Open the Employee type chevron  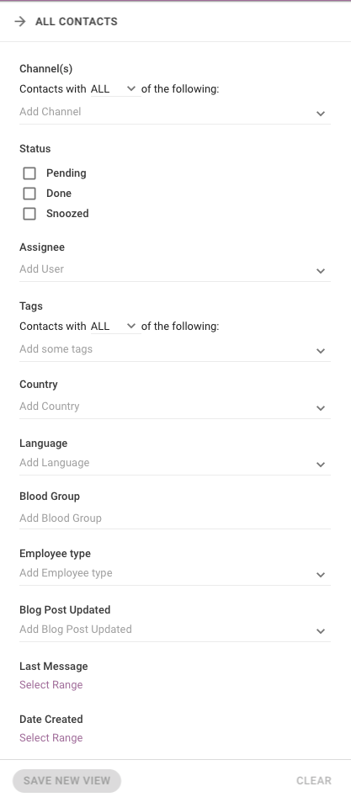point(321,574)
